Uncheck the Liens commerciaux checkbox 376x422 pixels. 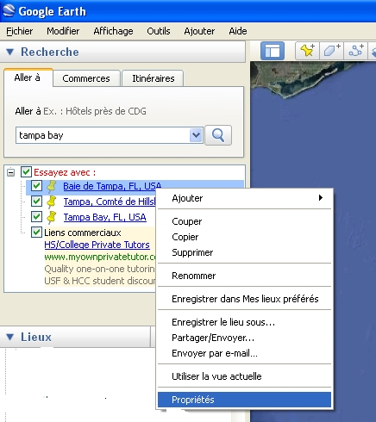coord(36,233)
